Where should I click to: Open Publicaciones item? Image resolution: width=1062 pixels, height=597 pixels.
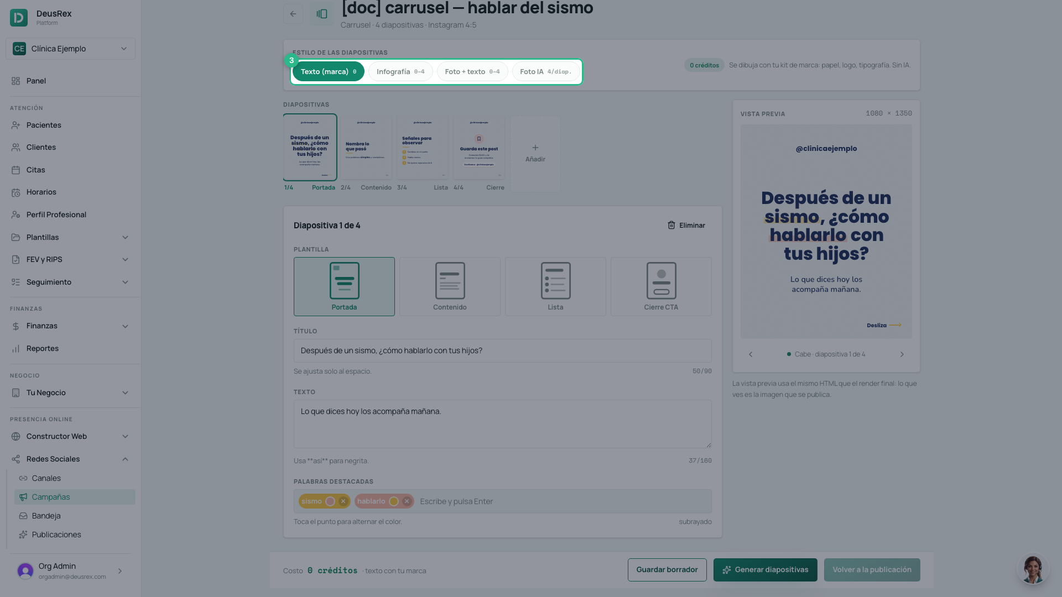point(75,535)
